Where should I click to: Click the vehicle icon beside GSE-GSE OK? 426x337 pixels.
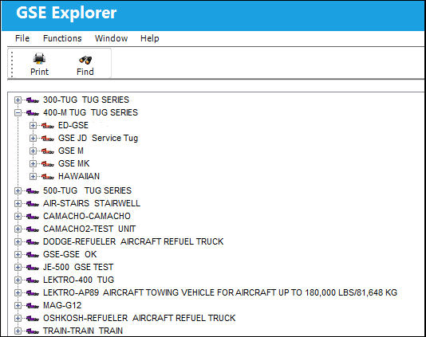coord(33,255)
